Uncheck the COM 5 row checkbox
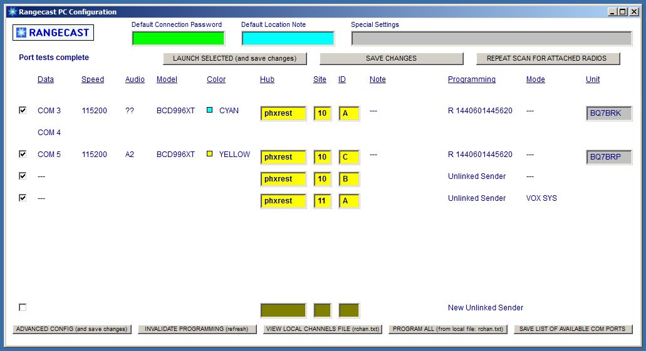Viewport: 646px width, 351px height. point(23,154)
